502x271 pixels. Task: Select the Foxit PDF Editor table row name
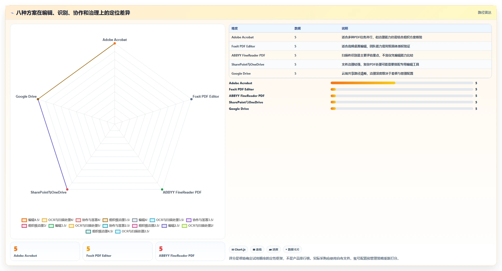click(243, 46)
